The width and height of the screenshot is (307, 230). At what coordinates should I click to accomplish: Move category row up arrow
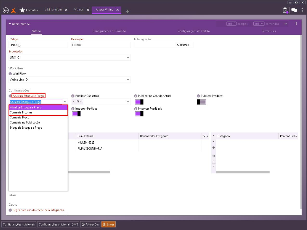click(214, 136)
